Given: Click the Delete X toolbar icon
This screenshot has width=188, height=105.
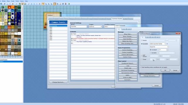Looking at the screenshot, I should (x=13, y=4).
